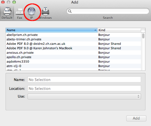The height and width of the screenshot is (126, 151).
Task: Sort the list by Name column
Action: coord(51,30)
